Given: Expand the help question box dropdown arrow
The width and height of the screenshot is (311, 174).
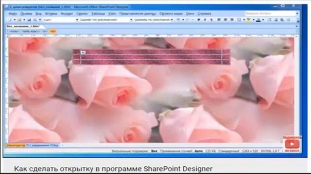Looking at the screenshot, I should pos(297,14).
